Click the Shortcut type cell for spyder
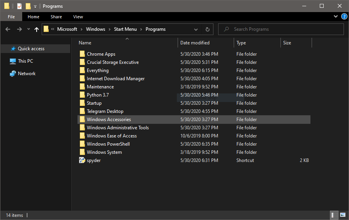Image resolution: width=349 pixels, height=220 pixels. 245,160
